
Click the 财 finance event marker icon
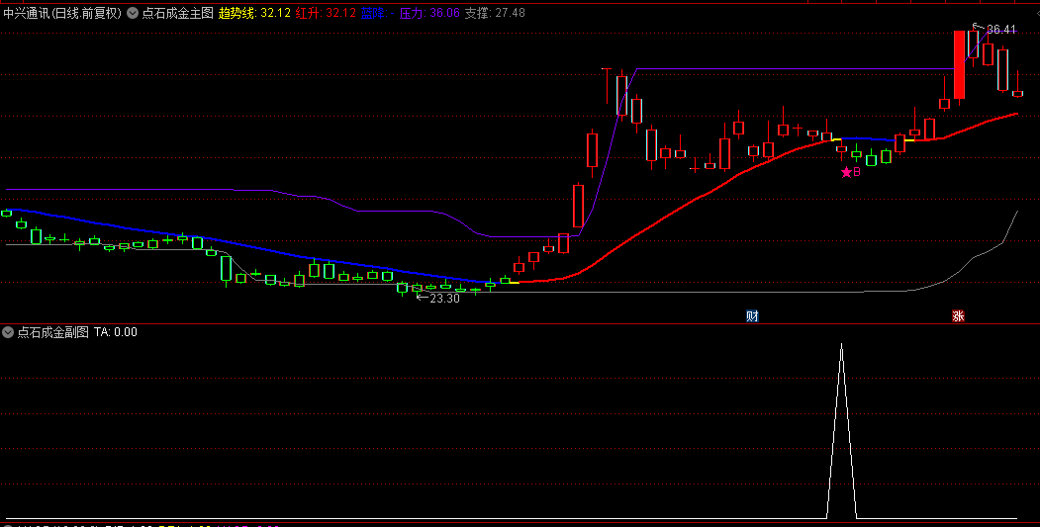pos(752,316)
